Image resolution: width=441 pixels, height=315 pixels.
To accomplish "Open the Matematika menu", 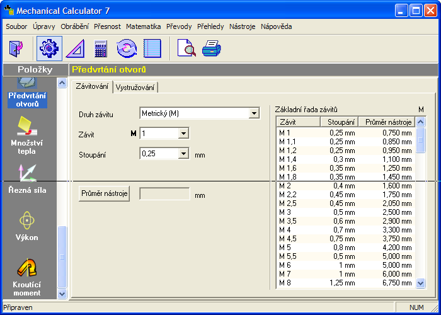I will pyautogui.click(x=144, y=26).
